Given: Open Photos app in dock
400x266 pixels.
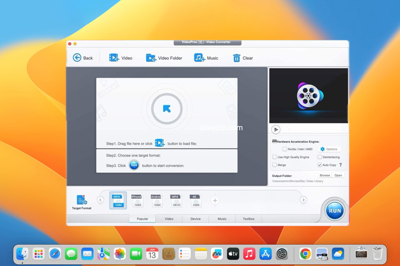Looking at the screenshot, I should pos(120,254).
